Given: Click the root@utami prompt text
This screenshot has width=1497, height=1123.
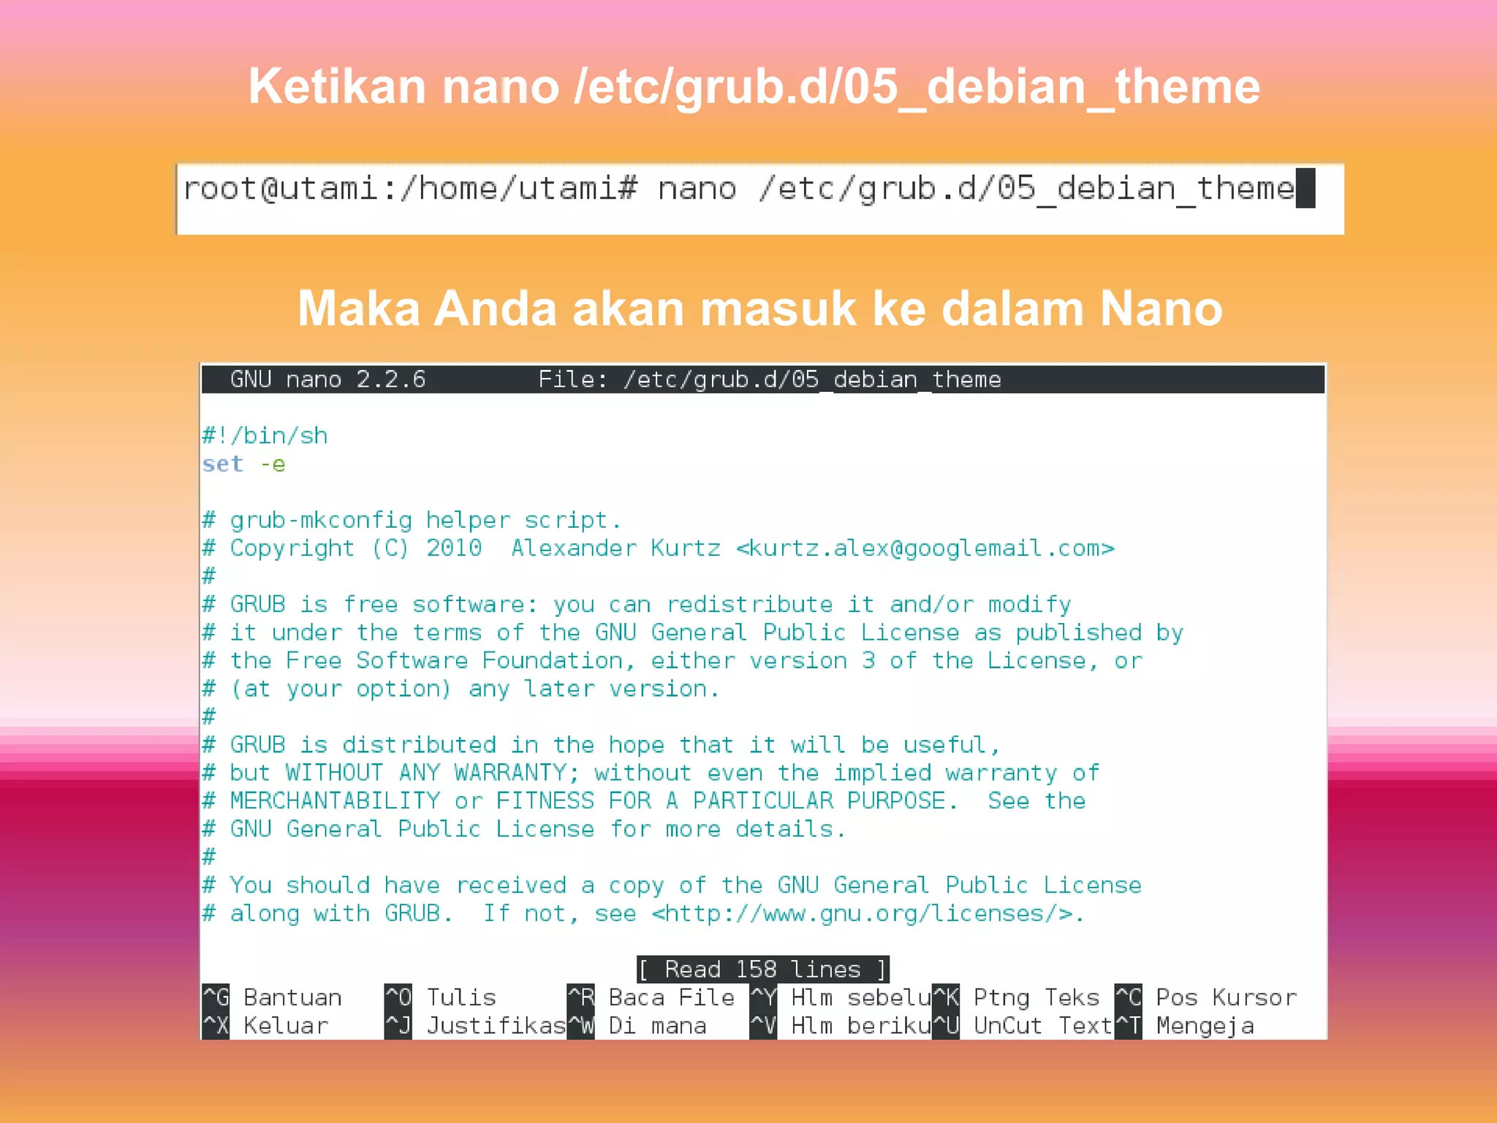Looking at the screenshot, I should click(x=411, y=189).
